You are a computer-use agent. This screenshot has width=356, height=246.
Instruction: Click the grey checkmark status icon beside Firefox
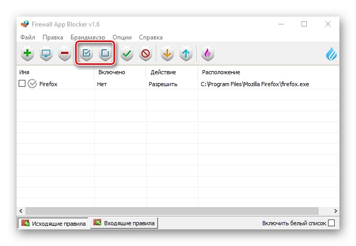[x=32, y=84]
